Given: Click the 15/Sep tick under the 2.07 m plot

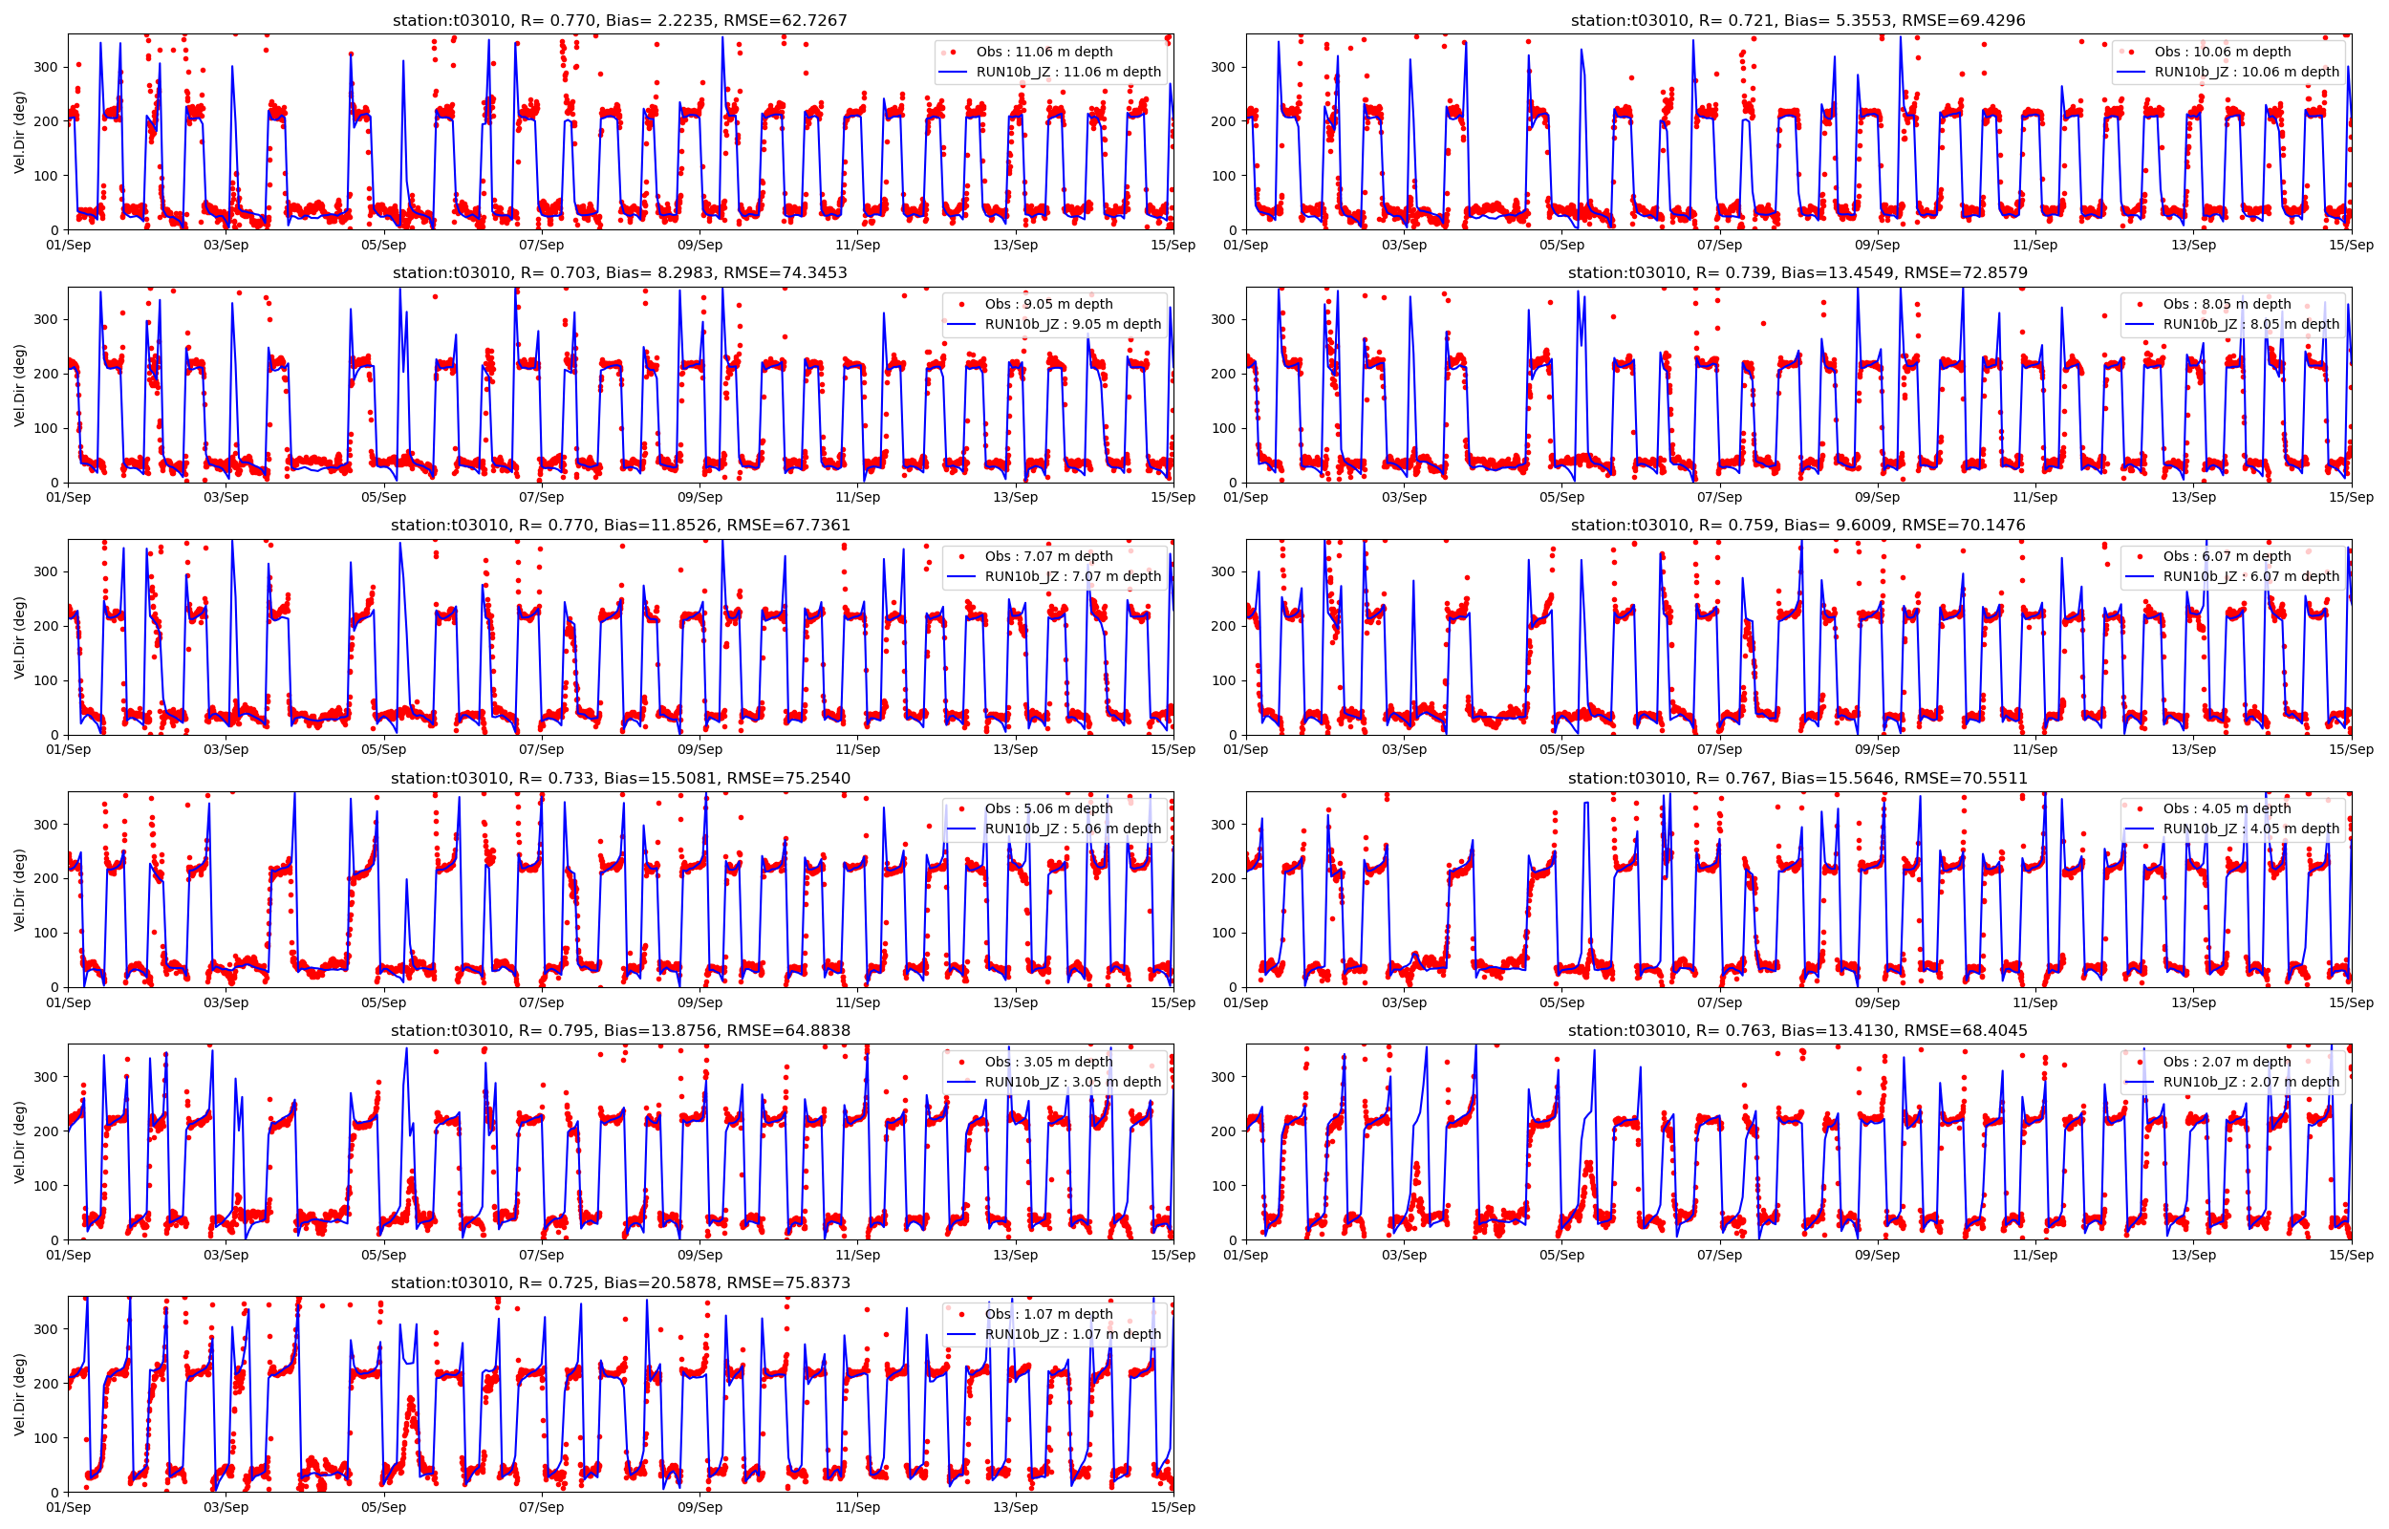Looking at the screenshot, I should coord(2350,1255).
